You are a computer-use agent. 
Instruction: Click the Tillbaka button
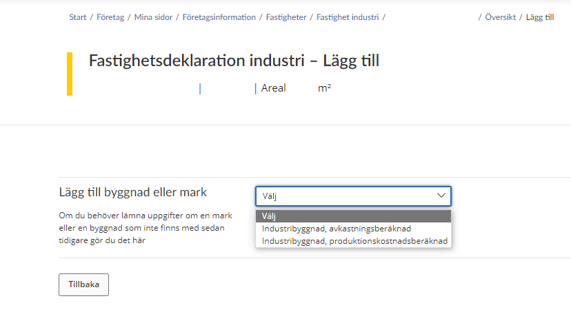83,284
